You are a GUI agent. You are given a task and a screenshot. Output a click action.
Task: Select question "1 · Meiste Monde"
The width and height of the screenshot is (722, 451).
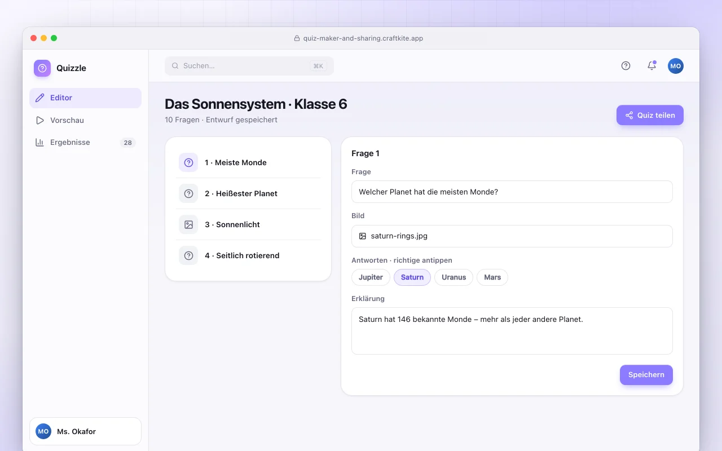(x=248, y=162)
